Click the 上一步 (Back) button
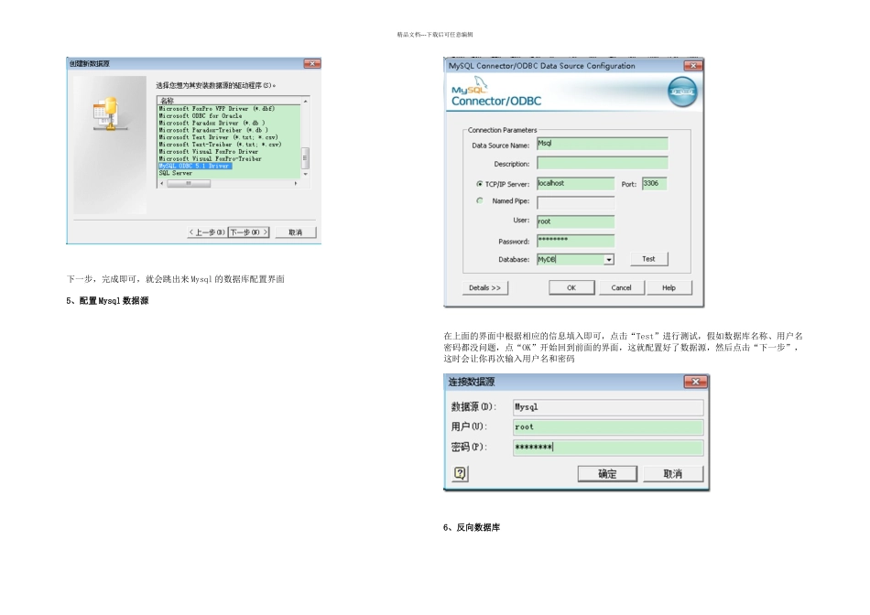870x615 pixels. [x=207, y=232]
